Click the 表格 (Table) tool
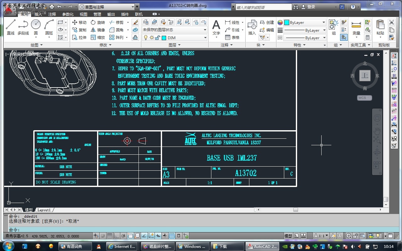The height and width of the screenshot is (251, 402). coord(232,37)
